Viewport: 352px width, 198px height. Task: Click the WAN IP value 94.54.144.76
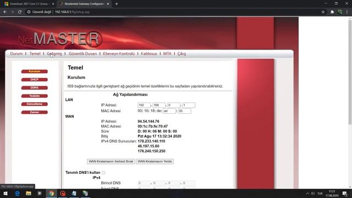point(148,121)
